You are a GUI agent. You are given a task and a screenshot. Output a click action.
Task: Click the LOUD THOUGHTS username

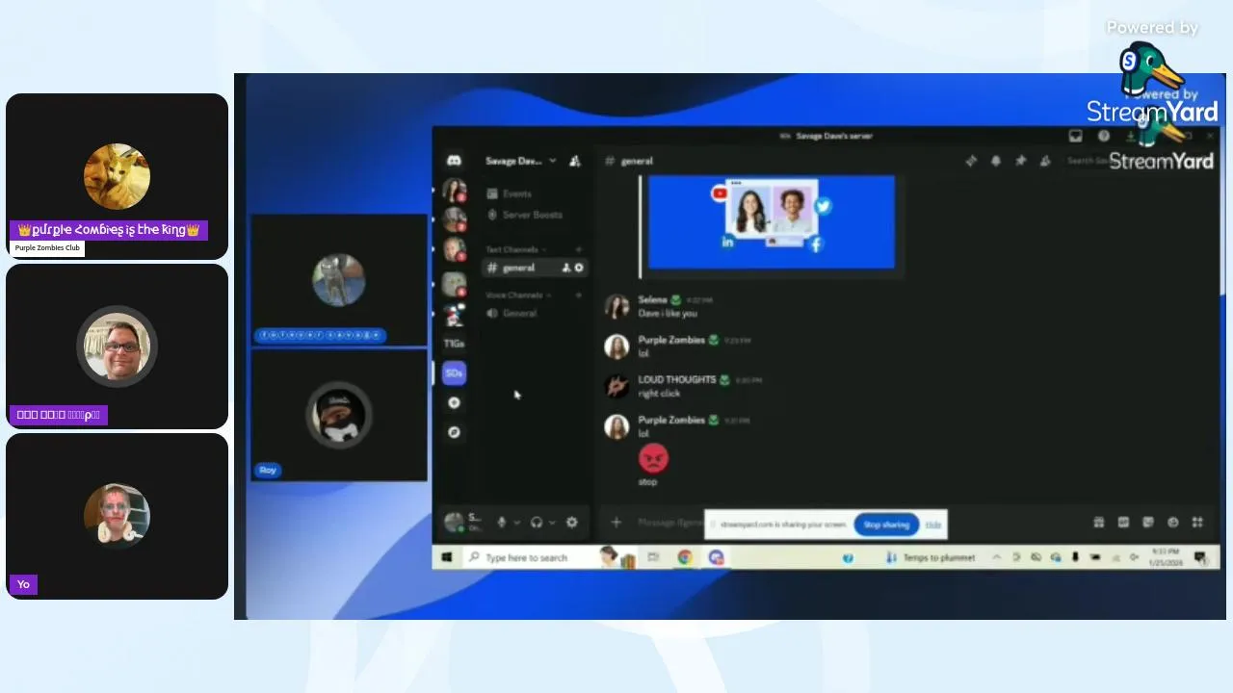[x=676, y=379]
